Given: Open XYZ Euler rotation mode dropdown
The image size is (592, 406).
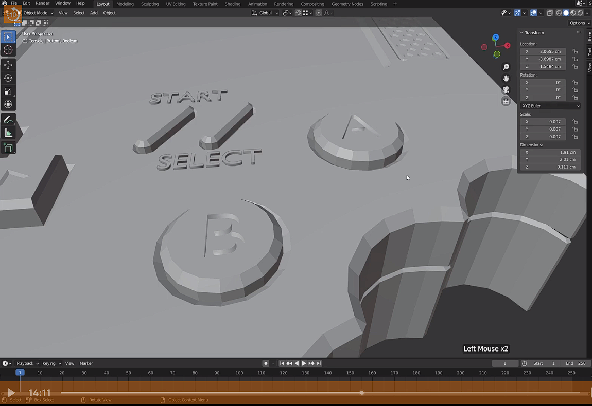Looking at the screenshot, I should pyautogui.click(x=550, y=106).
